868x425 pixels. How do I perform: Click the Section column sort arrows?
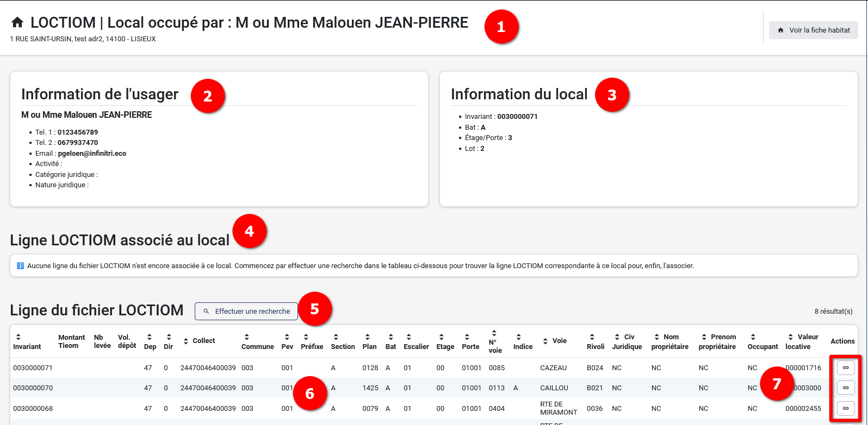pos(336,337)
